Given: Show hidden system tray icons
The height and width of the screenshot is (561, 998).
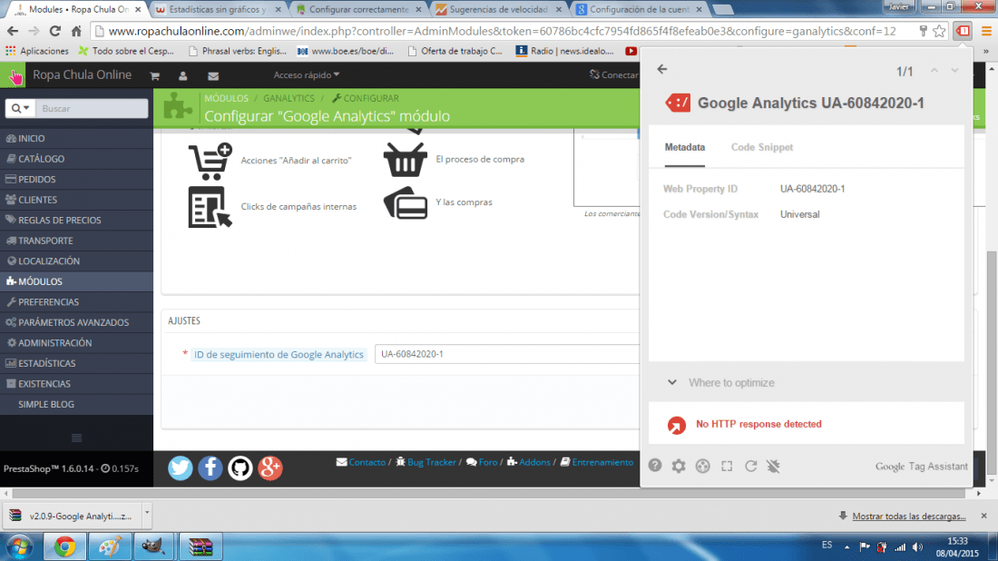Looking at the screenshot, I should coord(846,547).
